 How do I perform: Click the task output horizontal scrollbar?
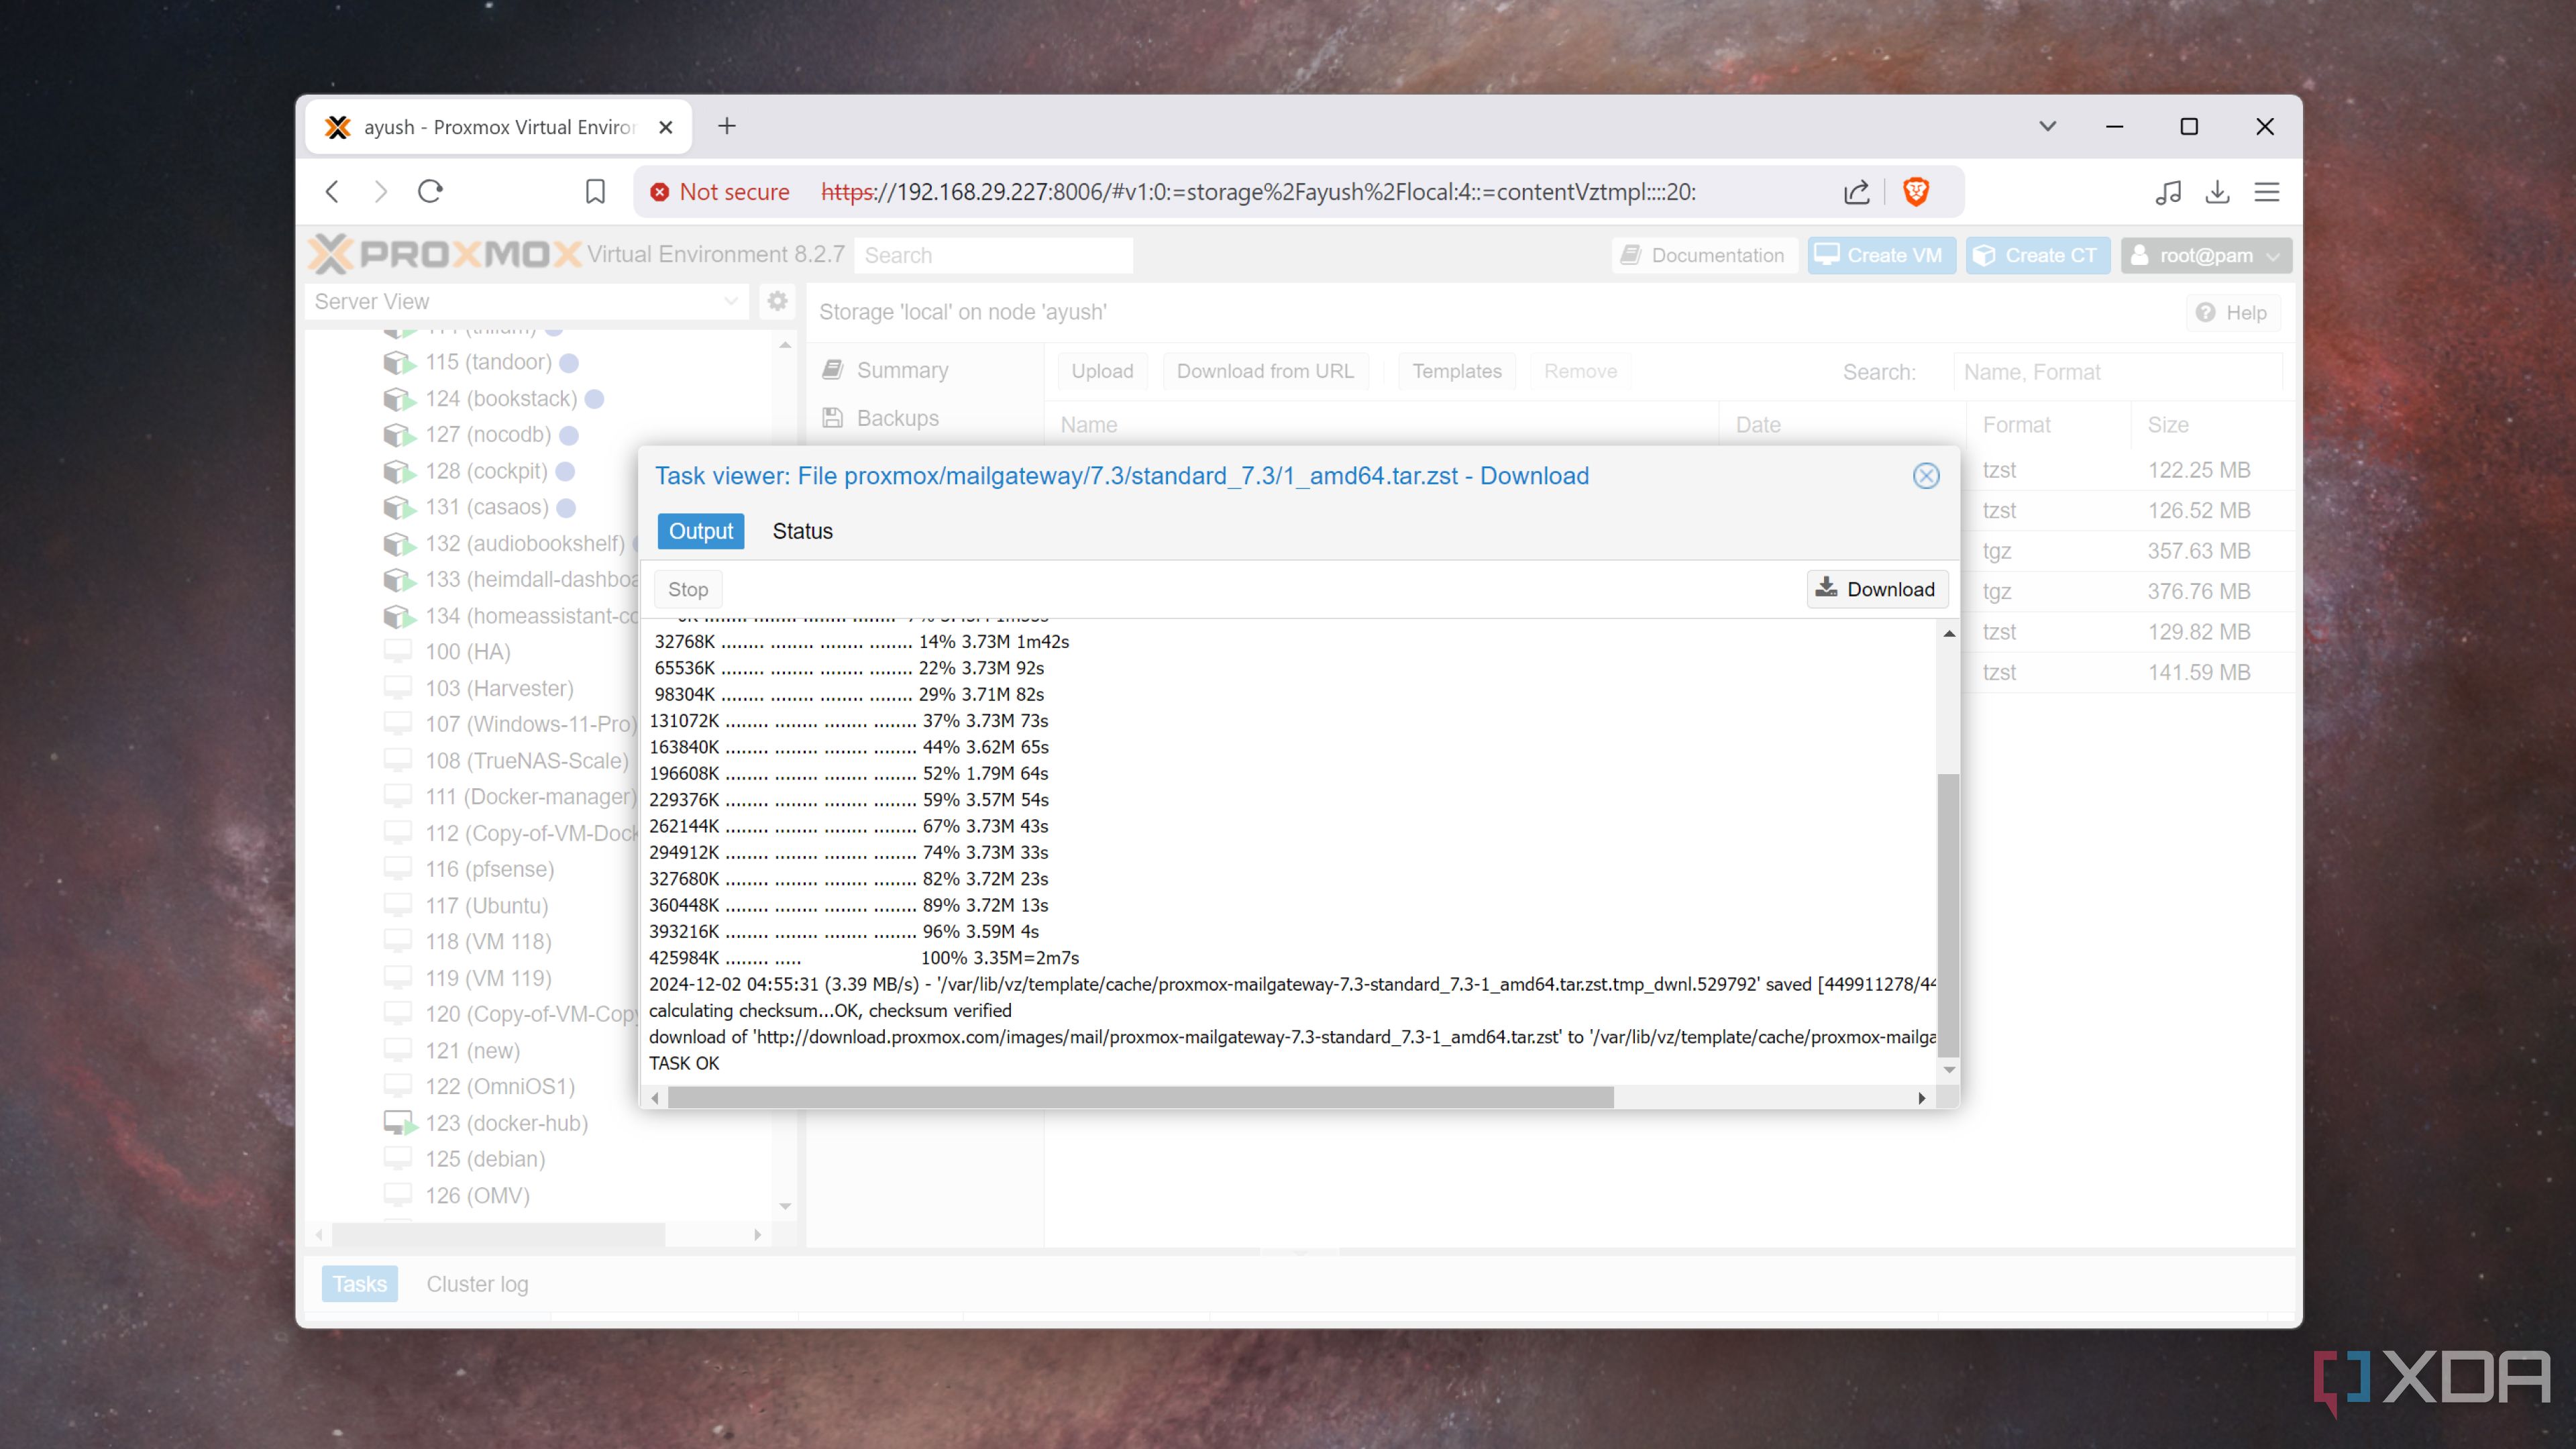(x=1140, y=1098)
